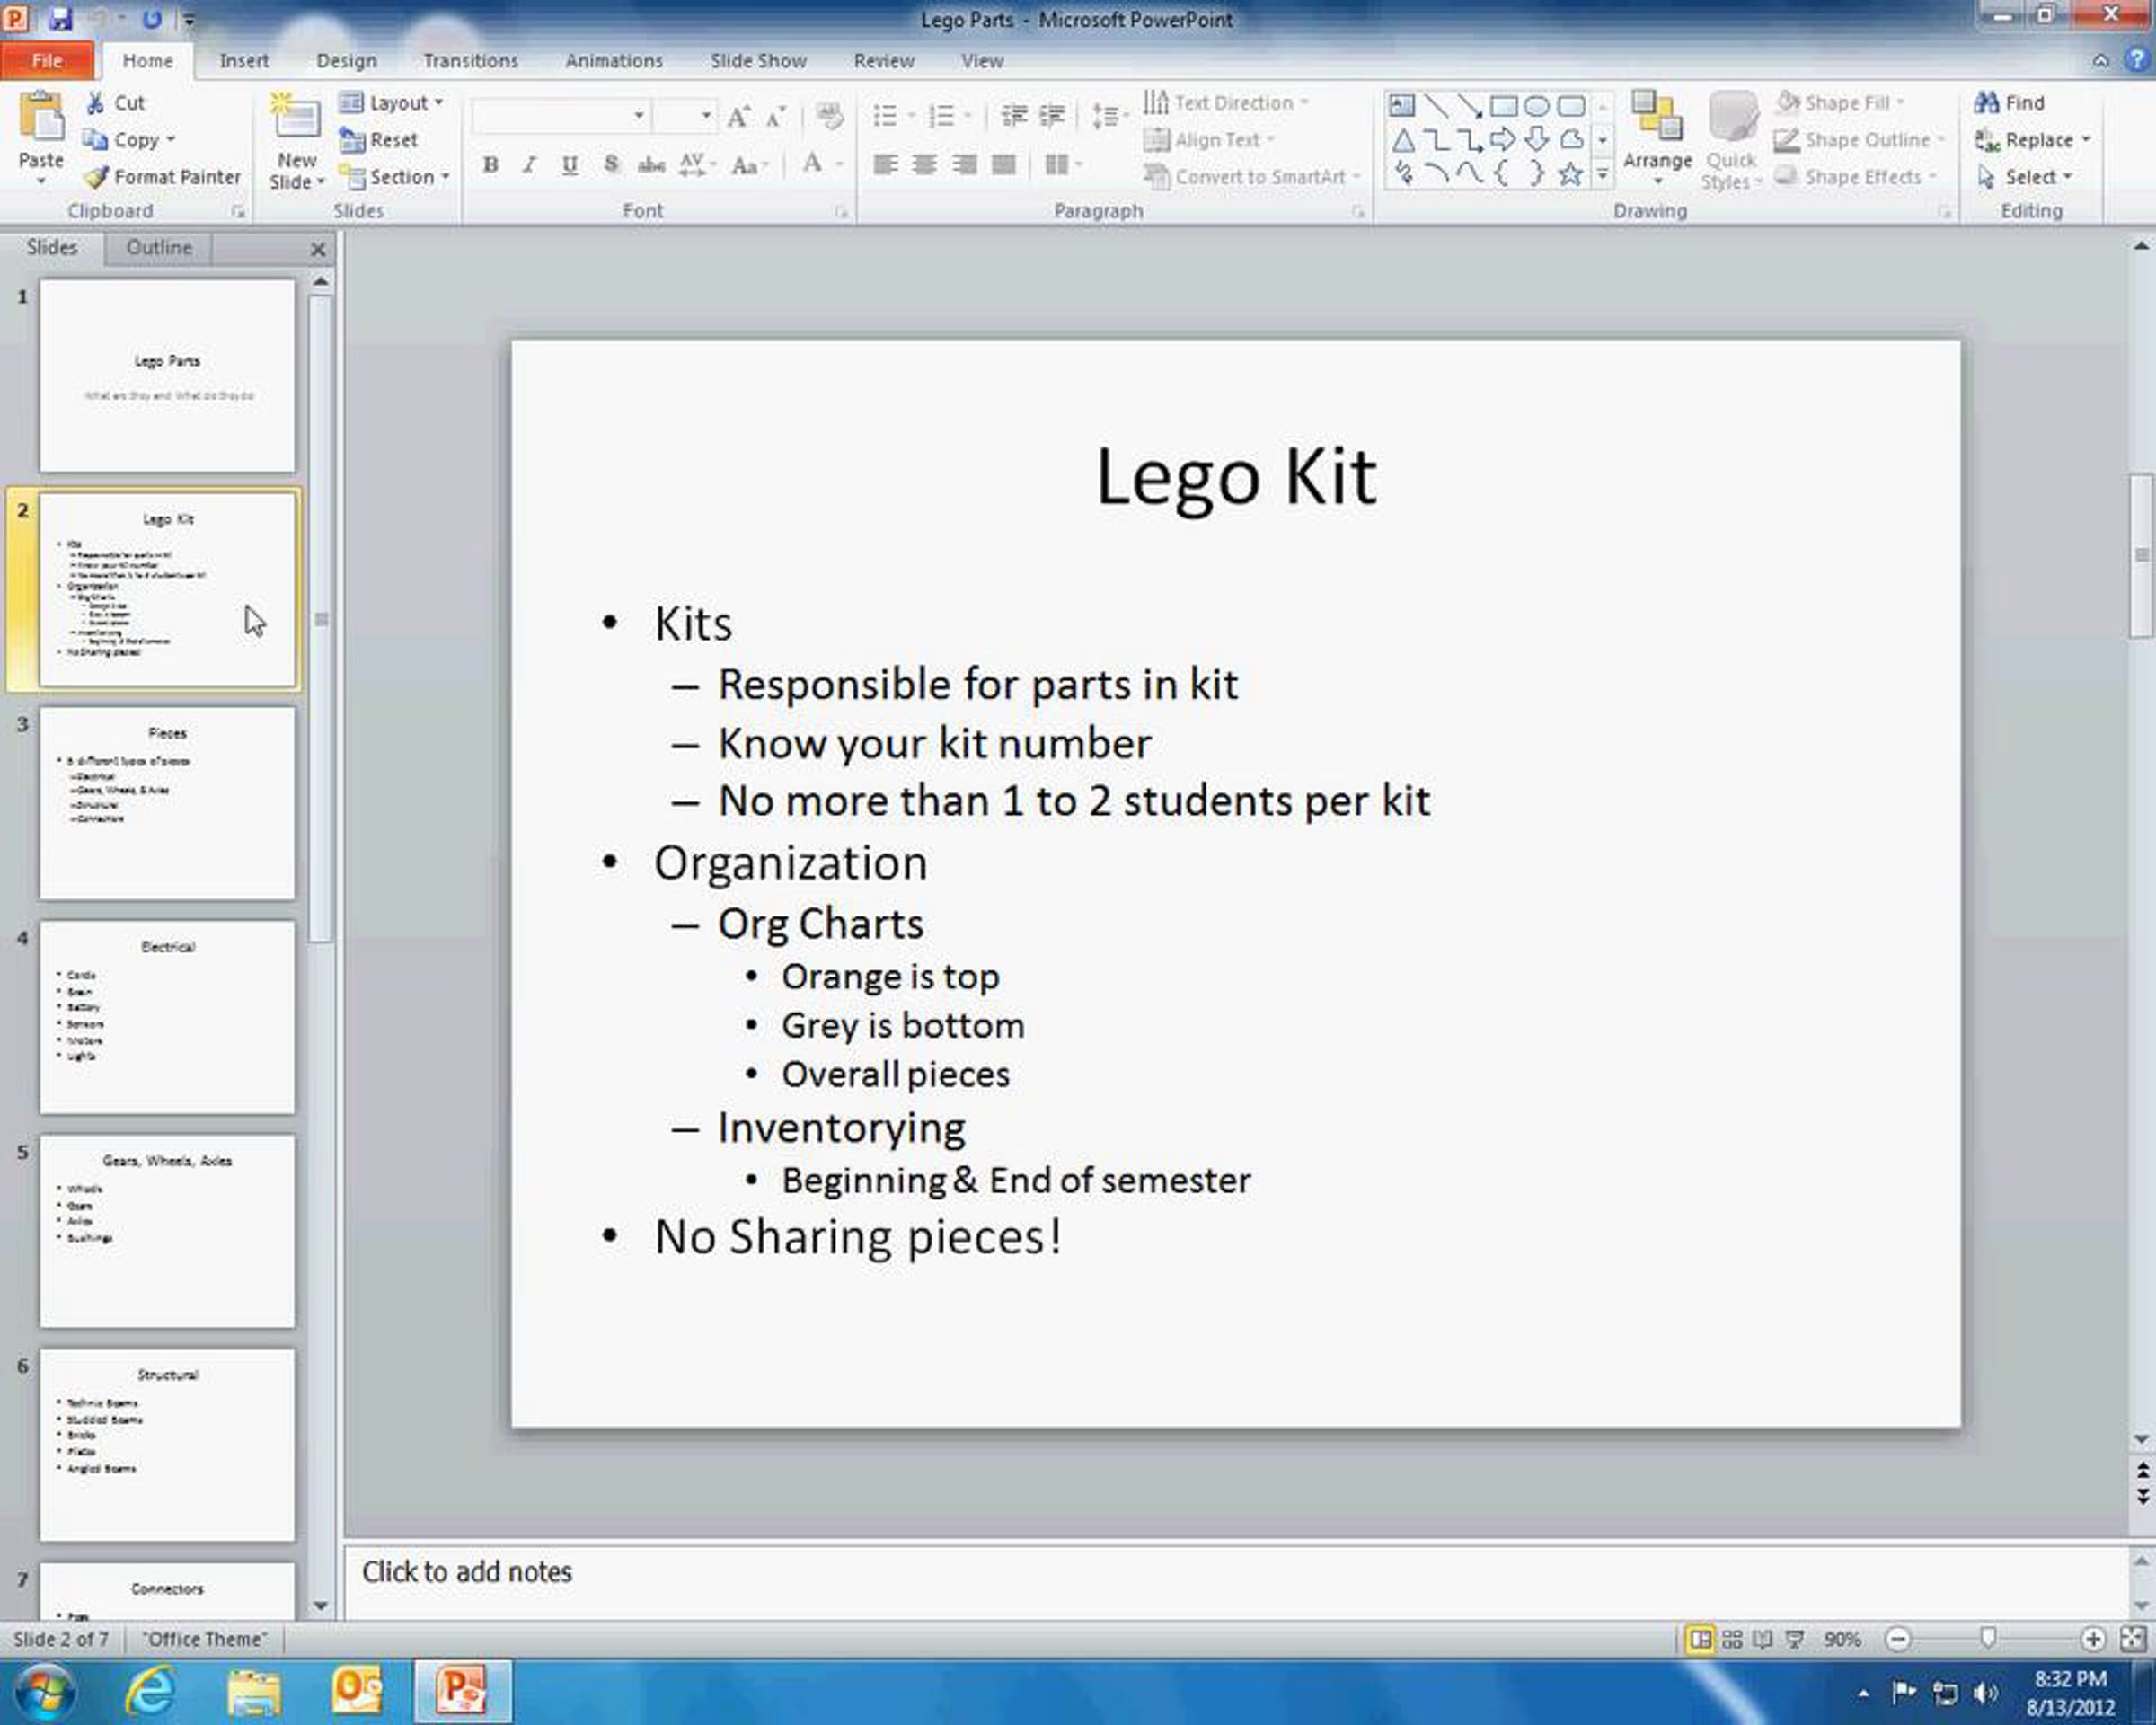Viewport: 2156px width, 1725px height.
Task: Click the Paste clipboard icon
Action: point(41,118)
